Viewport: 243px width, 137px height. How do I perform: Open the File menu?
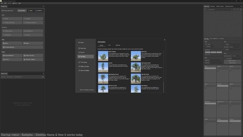2,3
